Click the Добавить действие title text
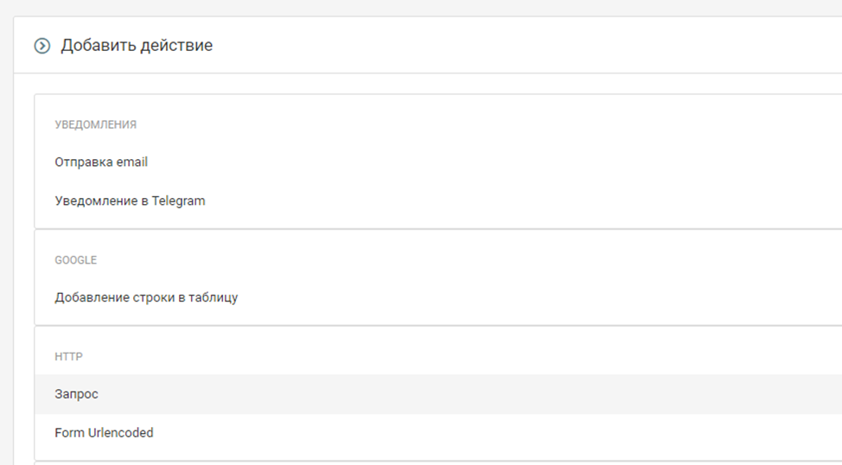Viewport: 842px width, 465px height. [137, 46]
